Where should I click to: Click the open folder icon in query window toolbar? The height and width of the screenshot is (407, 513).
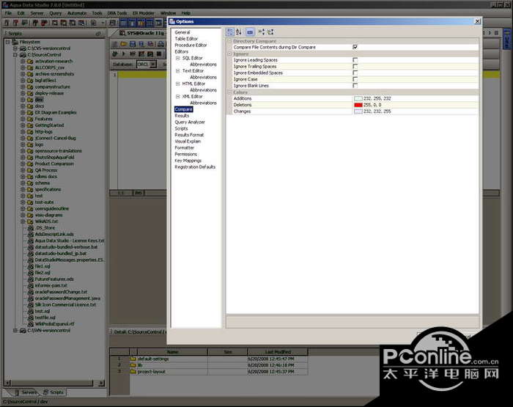(124, 44)
